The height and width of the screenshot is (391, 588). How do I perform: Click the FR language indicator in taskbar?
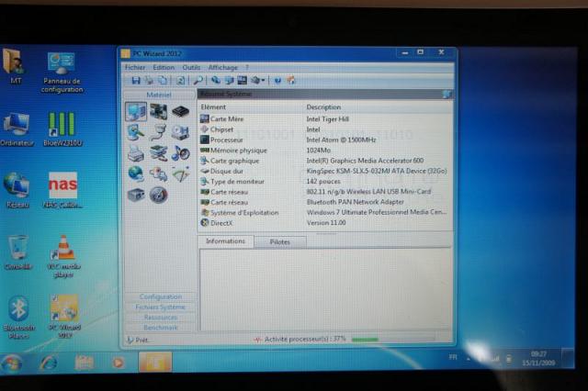(x=453, y=357)
